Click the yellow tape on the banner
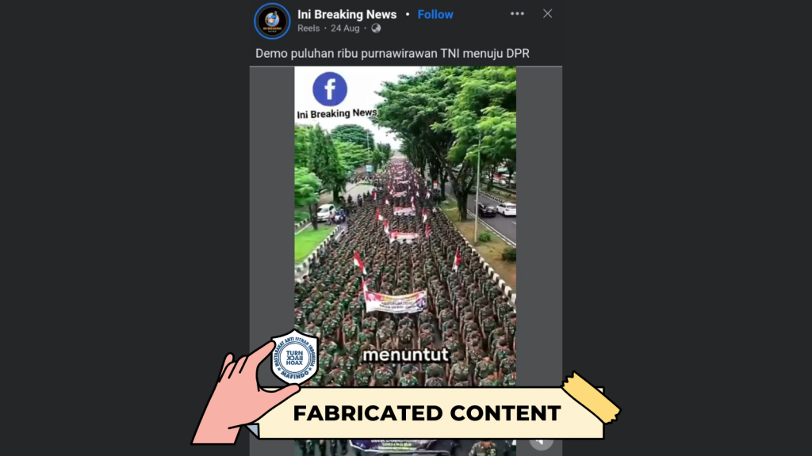The width and height of the screenshot is (812, 456). pos(592,397)
